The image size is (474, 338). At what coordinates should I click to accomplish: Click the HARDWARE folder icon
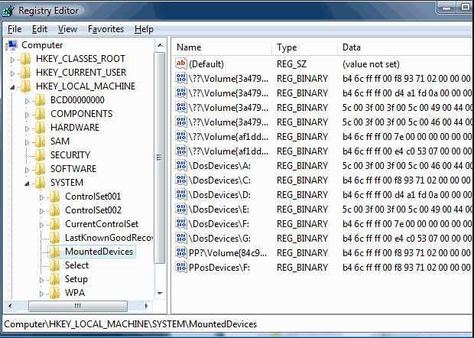pos(41,128)
